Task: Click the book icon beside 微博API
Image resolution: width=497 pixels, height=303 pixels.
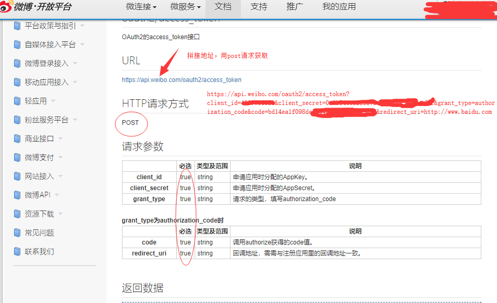Action: (17, 195)
